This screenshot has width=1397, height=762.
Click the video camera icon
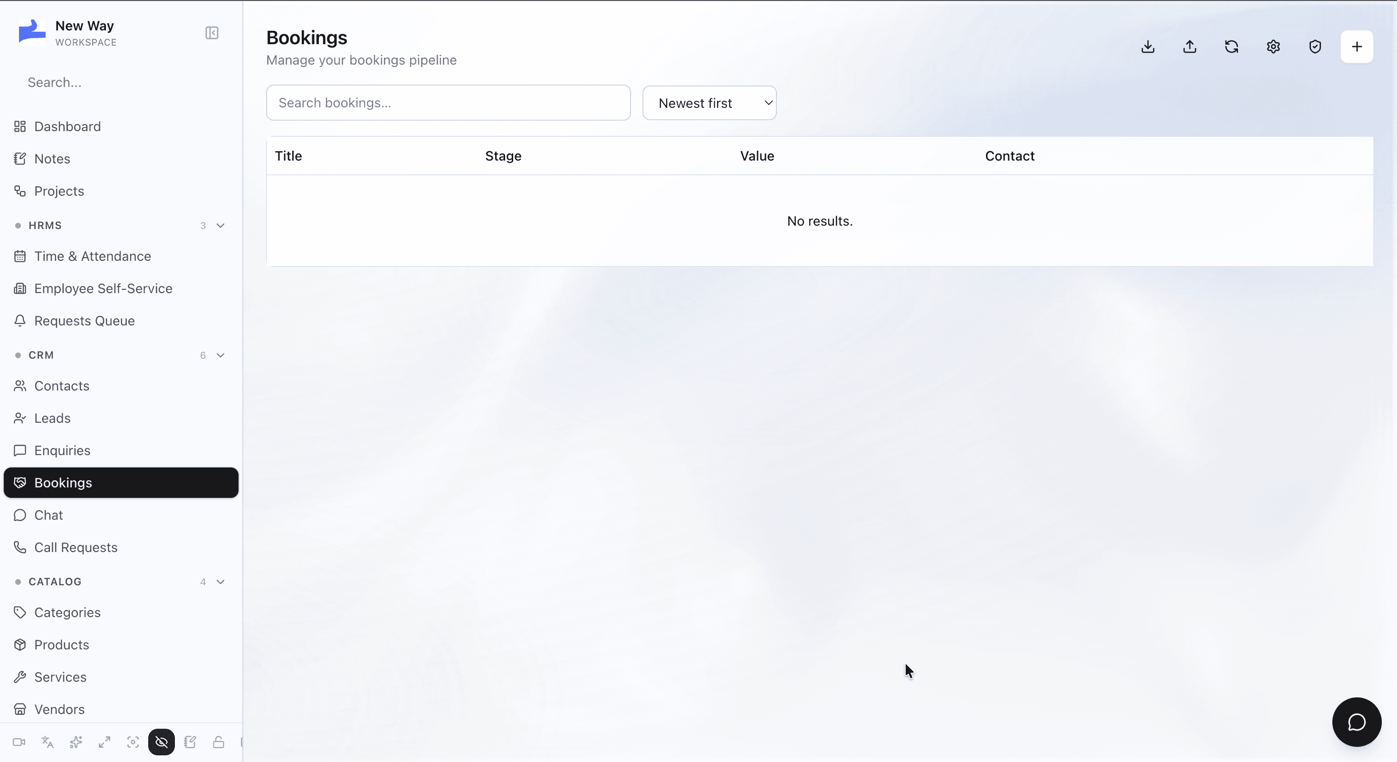tap(19, 742)
